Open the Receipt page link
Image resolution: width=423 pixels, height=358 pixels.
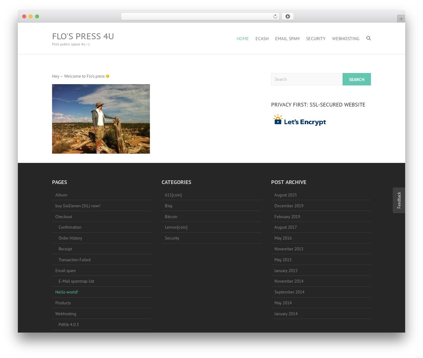click(x=65, y=249)
